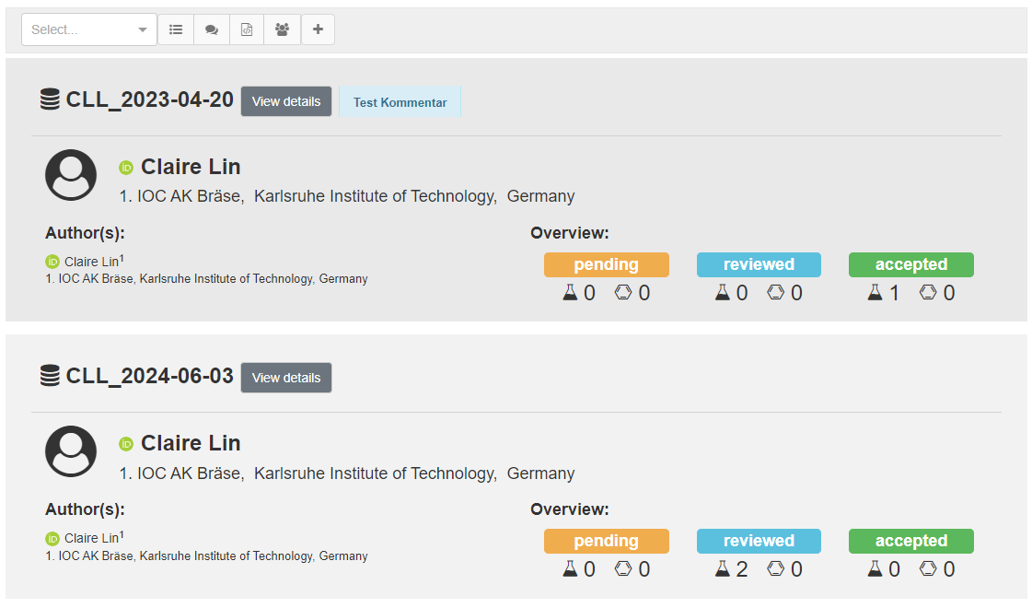Click database icon beside CLL_2024-06-03

tap(50, 376)
